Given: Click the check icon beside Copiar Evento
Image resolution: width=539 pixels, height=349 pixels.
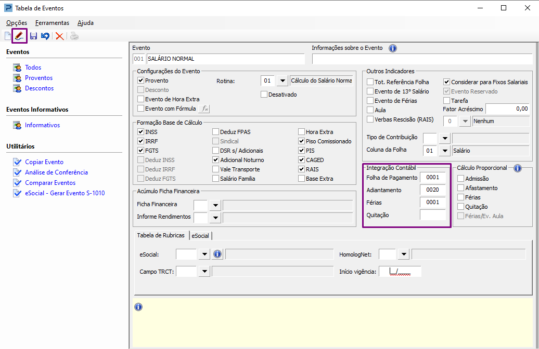Looking at the screenshot, I should (x=17, y=162).
